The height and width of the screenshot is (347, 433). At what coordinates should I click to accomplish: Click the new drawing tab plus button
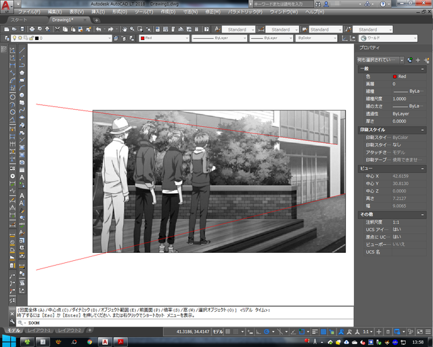(x=96, y=20)
